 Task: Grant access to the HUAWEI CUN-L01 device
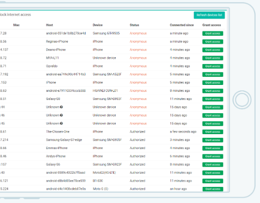coord(213,91)
